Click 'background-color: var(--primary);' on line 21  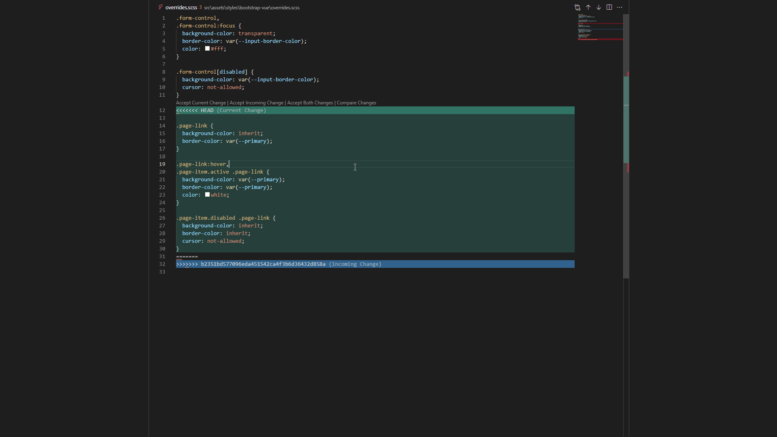234,180
